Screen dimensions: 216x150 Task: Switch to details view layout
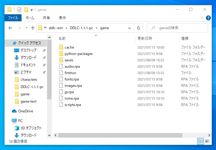click(x=201, y=141)
